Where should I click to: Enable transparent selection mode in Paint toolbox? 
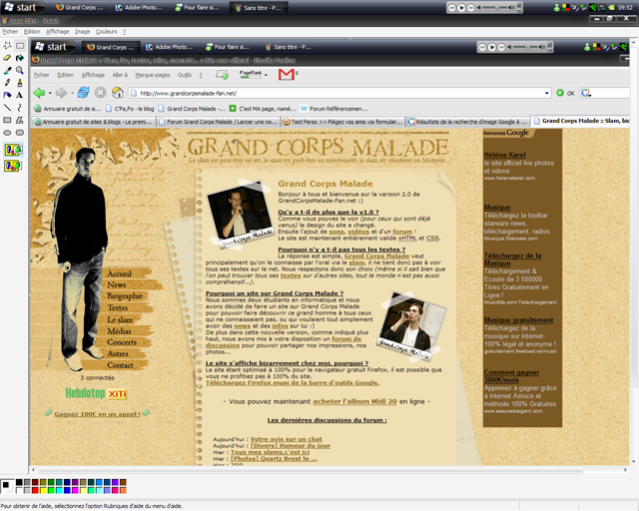13,166
